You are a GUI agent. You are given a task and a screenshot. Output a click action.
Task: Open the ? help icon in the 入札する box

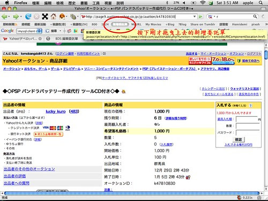[x=250, y=106]
